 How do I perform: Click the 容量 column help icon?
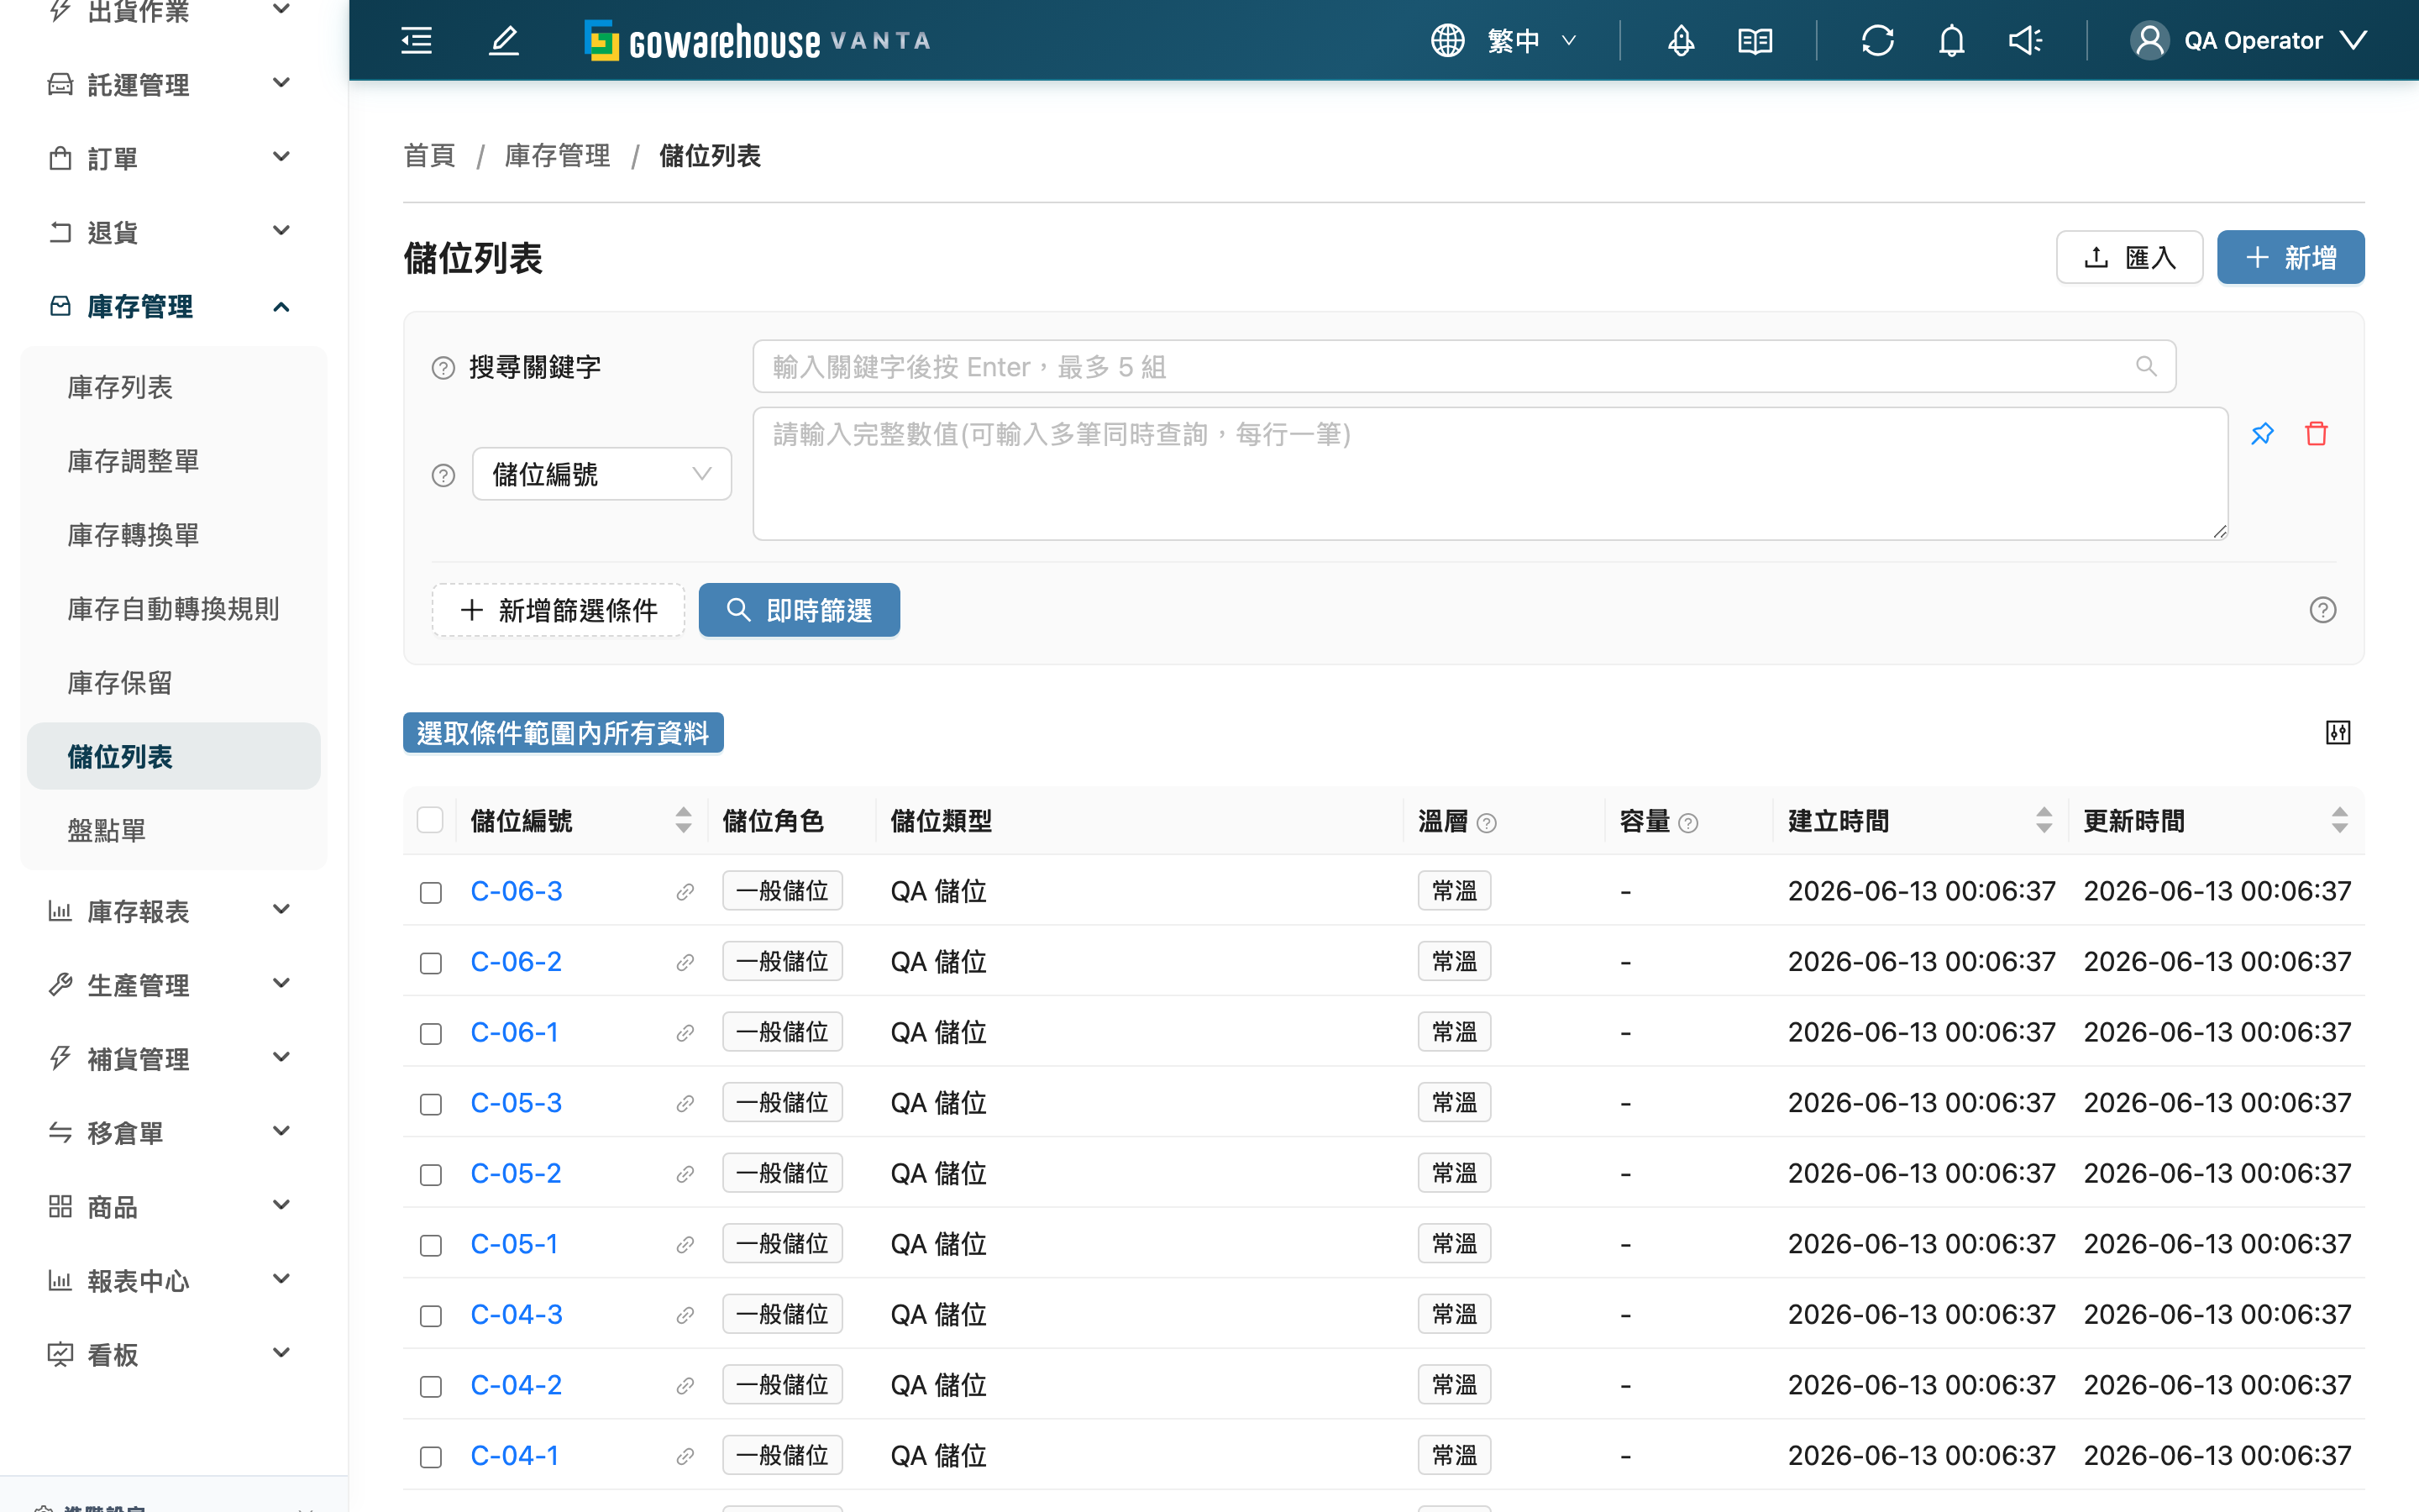(x=1688, y=823)
